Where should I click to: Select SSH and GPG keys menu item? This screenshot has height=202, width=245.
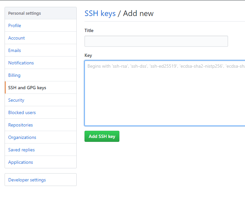(x=41, y=88)
